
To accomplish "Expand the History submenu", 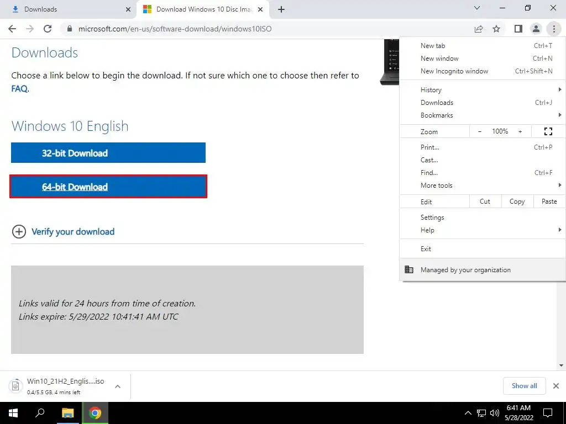I will pos(483,90).
